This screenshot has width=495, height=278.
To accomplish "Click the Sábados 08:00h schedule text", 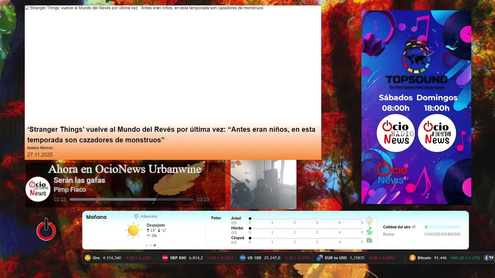I will pyautogui.click(x=396, y=103).
